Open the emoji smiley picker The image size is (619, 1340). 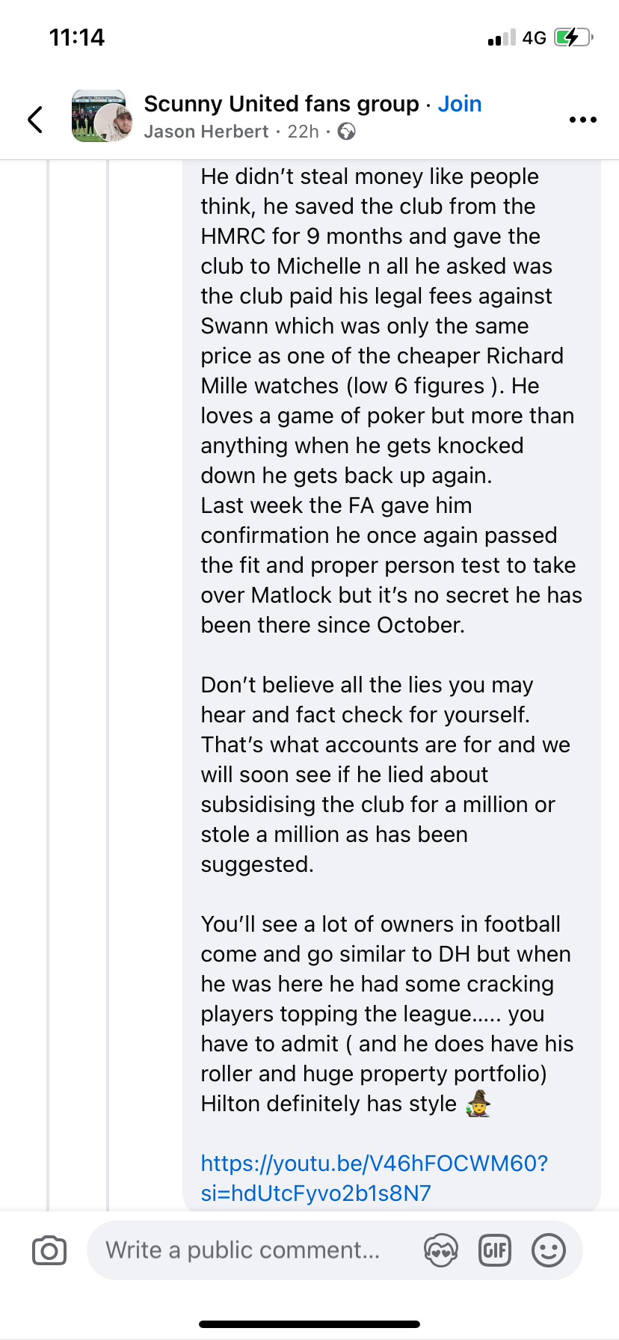(x=548, y=1250)
